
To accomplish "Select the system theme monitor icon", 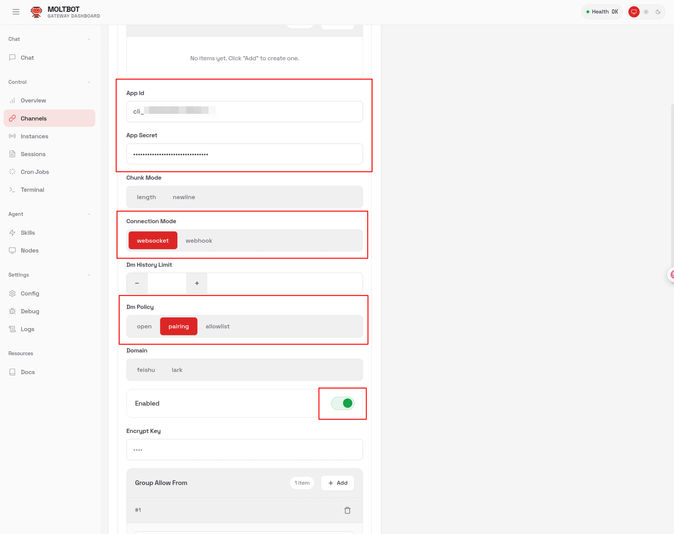I will coord(634,12).
